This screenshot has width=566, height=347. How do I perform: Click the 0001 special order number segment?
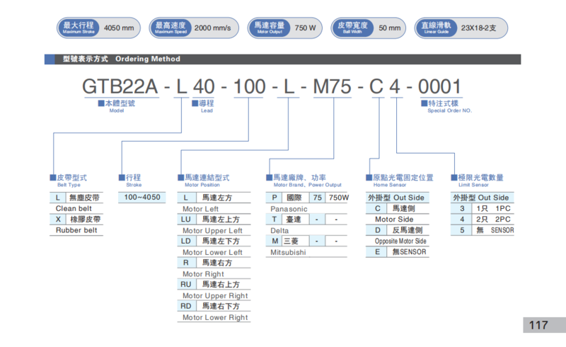[439, 86]
